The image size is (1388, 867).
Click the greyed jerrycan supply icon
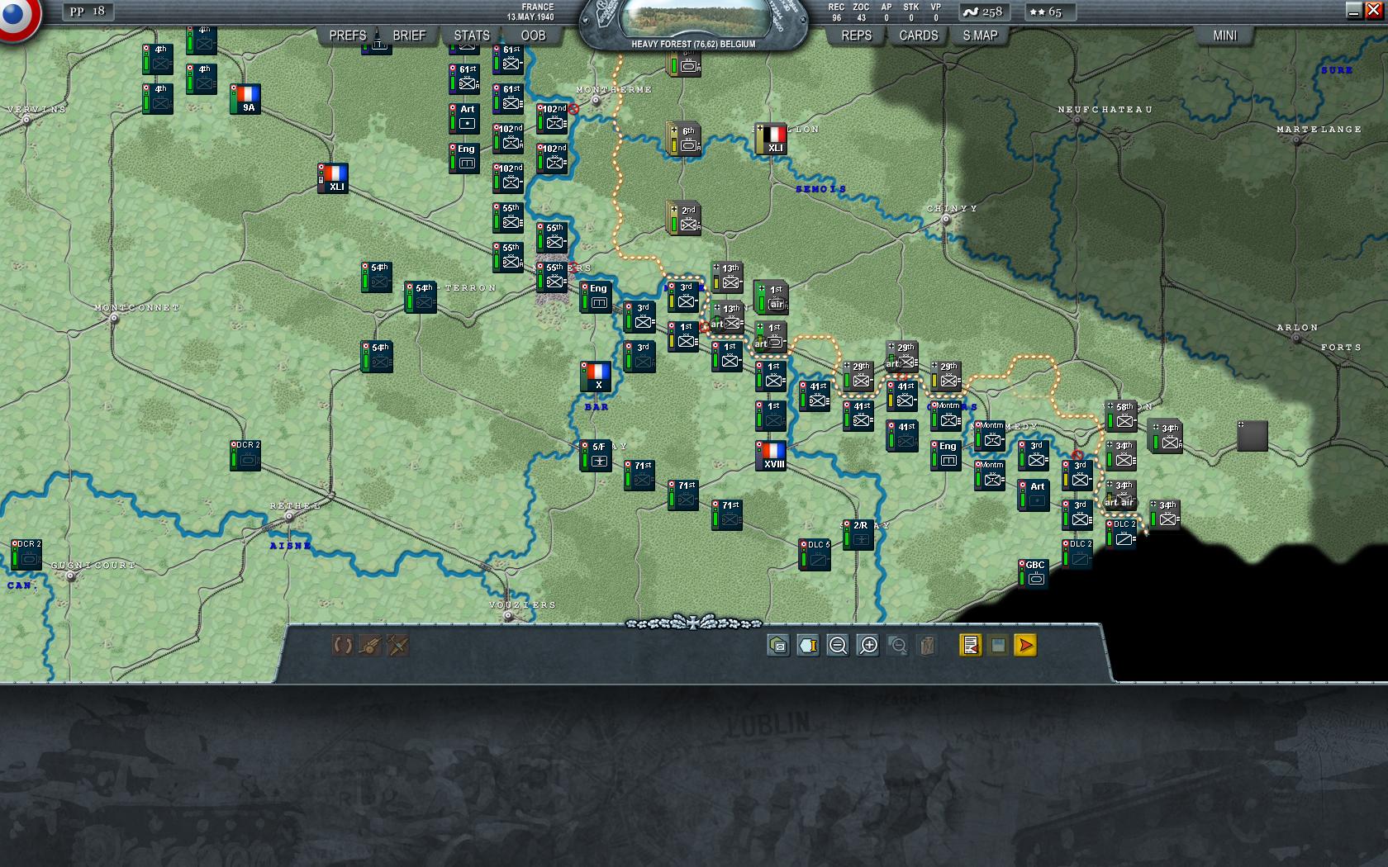click(927, 646)
